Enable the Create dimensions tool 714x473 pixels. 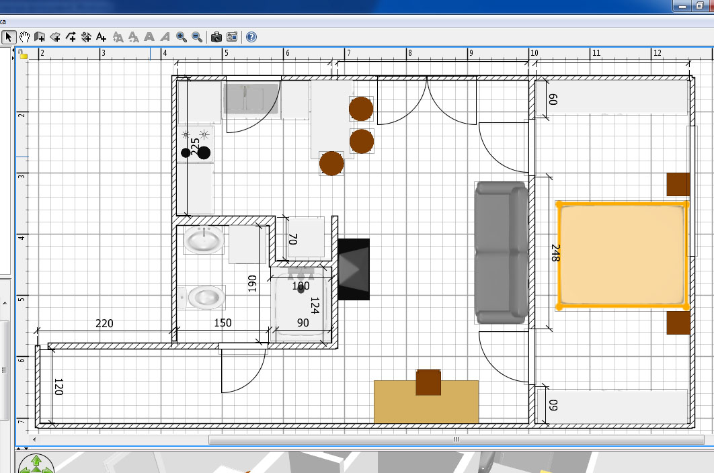click(86, 37)
